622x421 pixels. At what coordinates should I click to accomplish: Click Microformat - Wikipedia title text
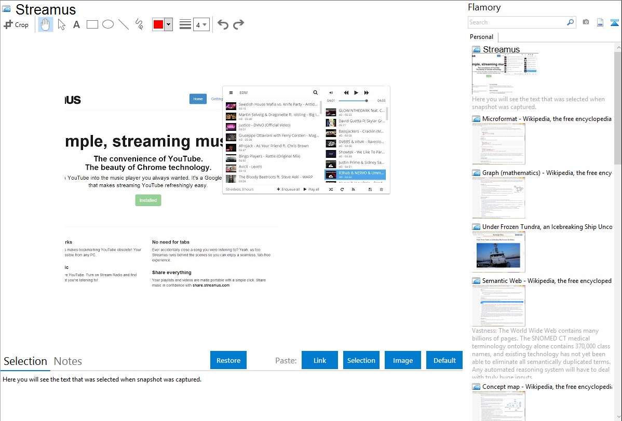coord(547,119)
